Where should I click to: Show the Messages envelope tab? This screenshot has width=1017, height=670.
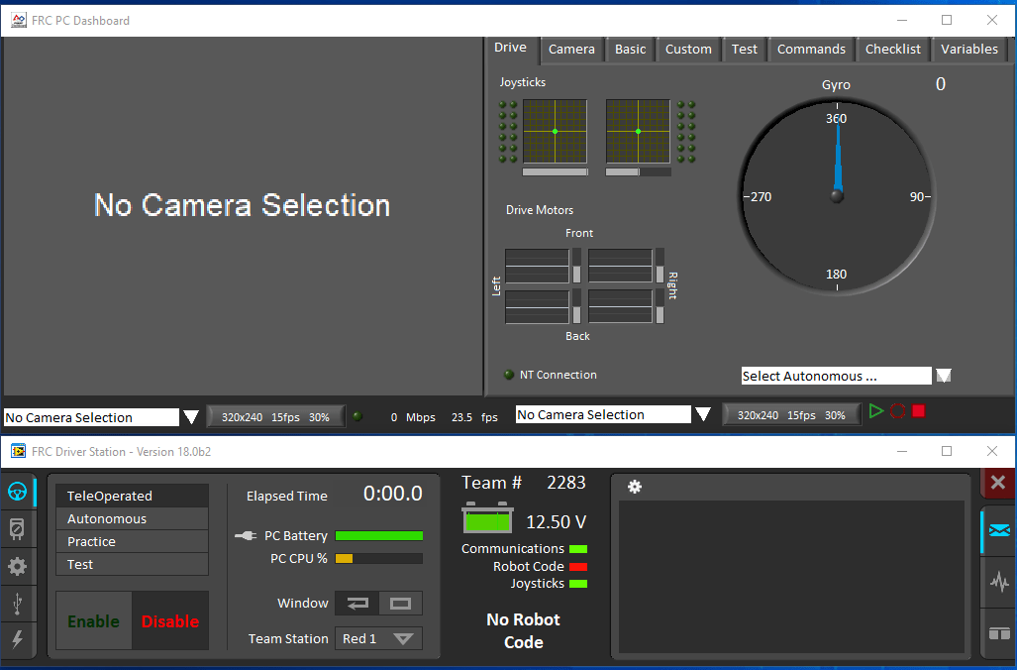coord(999,531)
